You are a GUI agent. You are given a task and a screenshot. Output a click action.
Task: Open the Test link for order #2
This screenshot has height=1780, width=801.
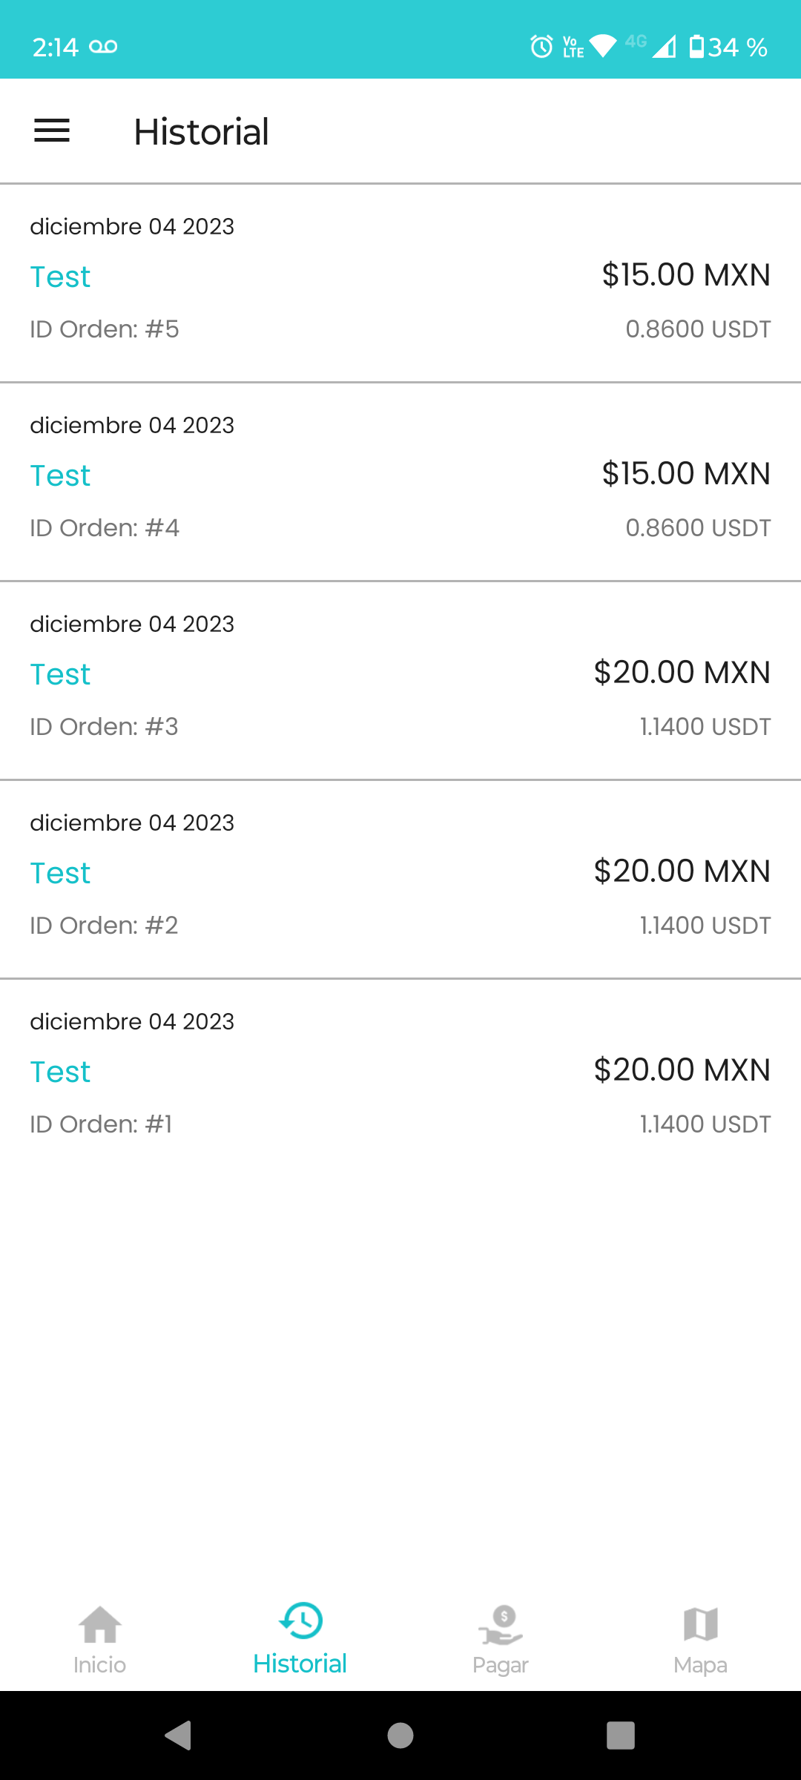click(x=60, y=873)
